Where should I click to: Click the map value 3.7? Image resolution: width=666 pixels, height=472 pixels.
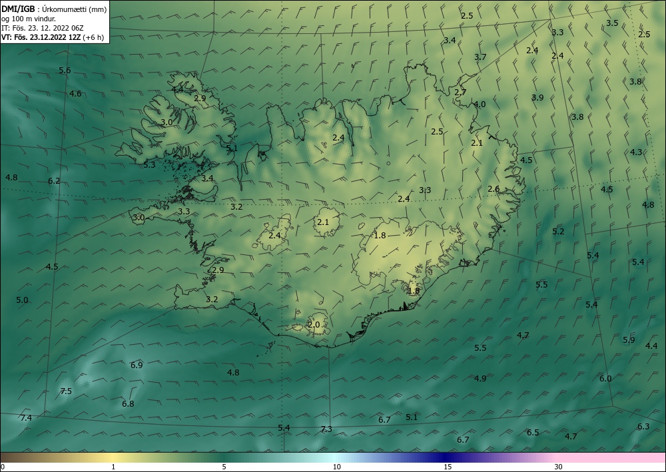pos(480,57)
